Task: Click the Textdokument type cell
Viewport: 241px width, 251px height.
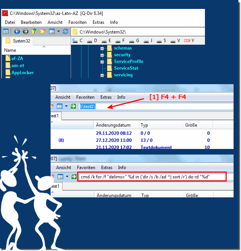Action: 156,147
